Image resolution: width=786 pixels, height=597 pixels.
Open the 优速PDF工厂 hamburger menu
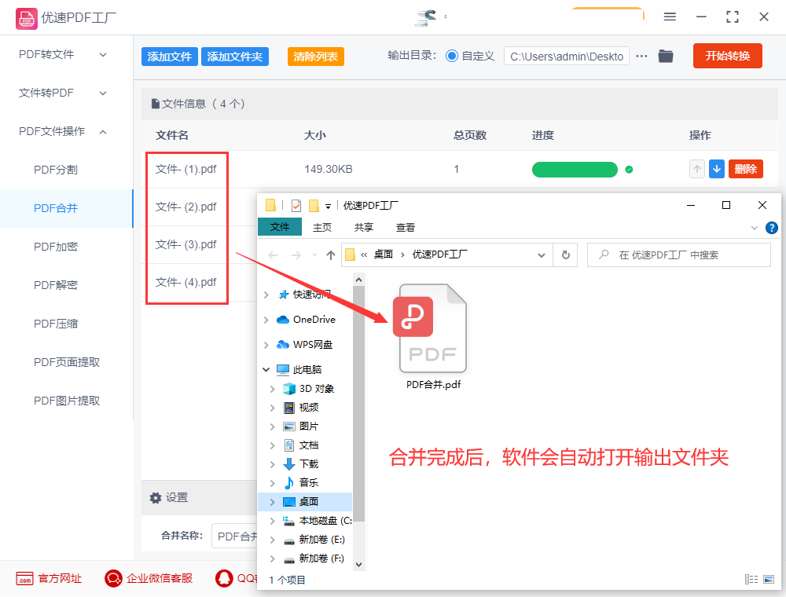(x=670, y=16)
